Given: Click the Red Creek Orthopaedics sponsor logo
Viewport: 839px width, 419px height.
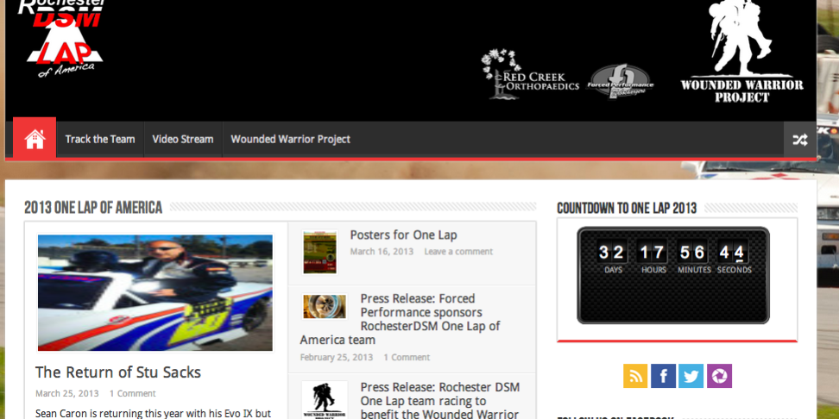Looking at the screenshot, I should click(x=529, y=75).
